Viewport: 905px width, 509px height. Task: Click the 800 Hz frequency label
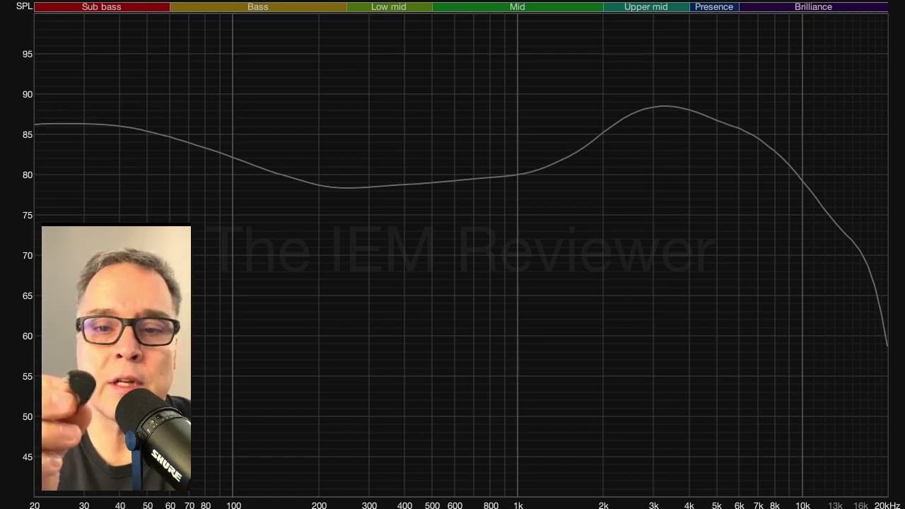pyautogui.click(x=491, y=505)
